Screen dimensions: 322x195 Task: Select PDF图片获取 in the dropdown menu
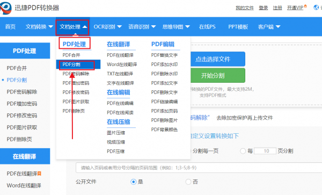76,102
